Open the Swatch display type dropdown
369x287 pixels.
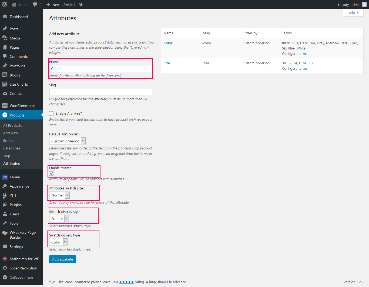(x=59, y=242)
